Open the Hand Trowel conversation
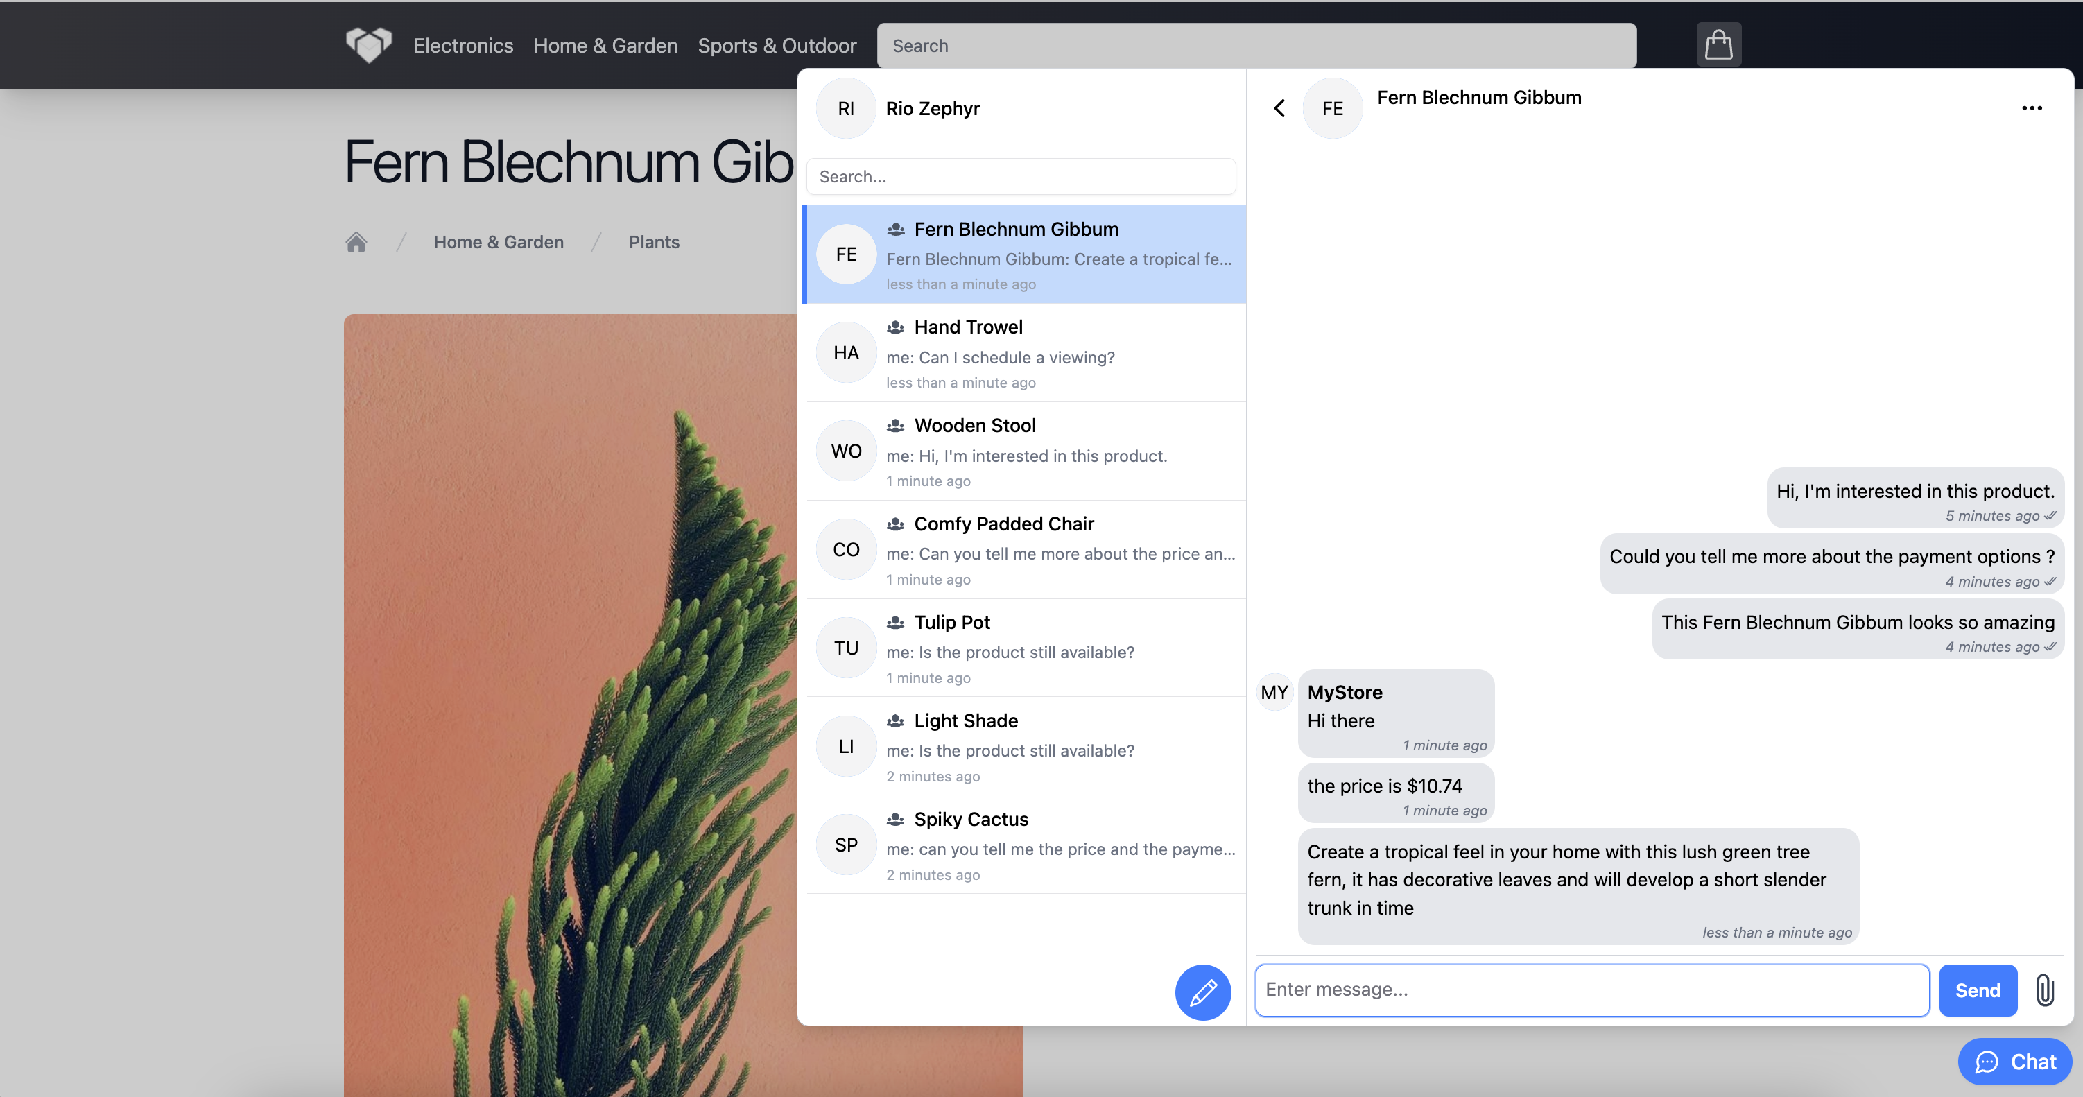The height and width of the screenshot is (1097, 2083). (x=1023, y=352)
